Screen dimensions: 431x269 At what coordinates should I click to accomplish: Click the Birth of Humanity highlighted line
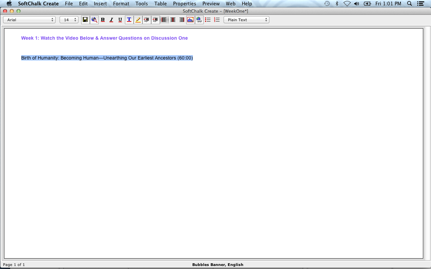tap(107, 58)
